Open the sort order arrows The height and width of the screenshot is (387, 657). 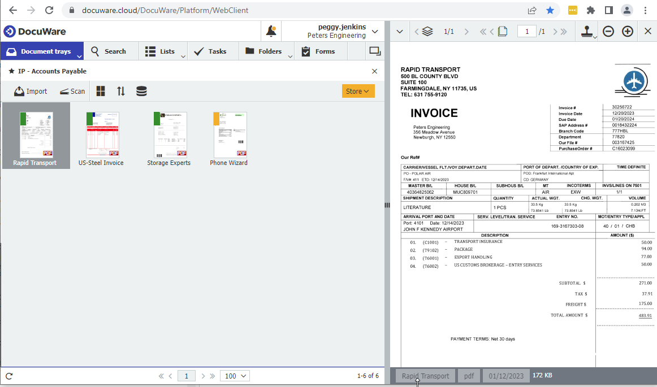coord(120,91)
